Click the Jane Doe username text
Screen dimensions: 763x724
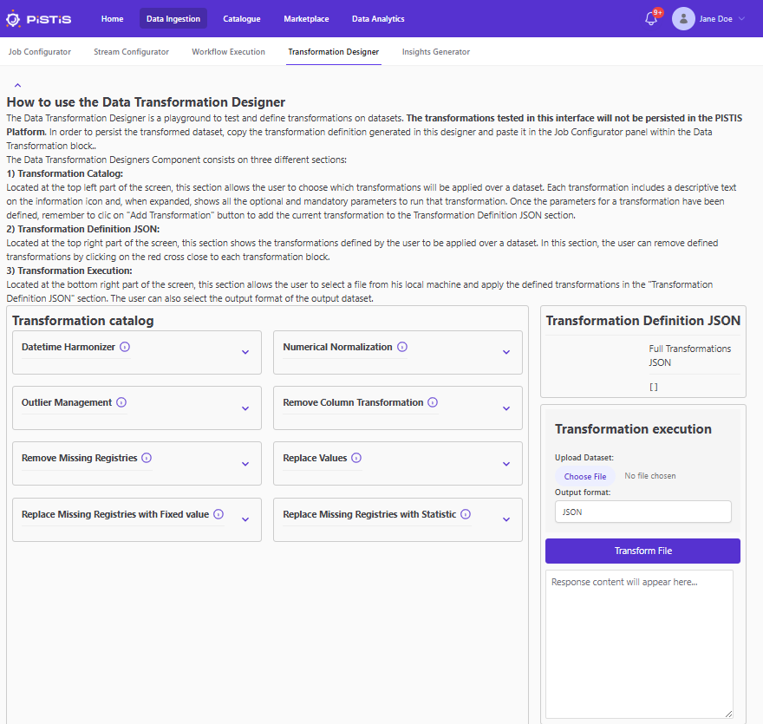point(715,19)
